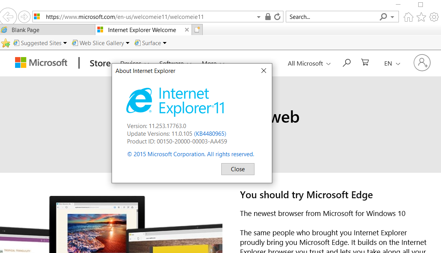Click the shopping cart icon
This screenshot has height=253, width=441.
(365, 63)
